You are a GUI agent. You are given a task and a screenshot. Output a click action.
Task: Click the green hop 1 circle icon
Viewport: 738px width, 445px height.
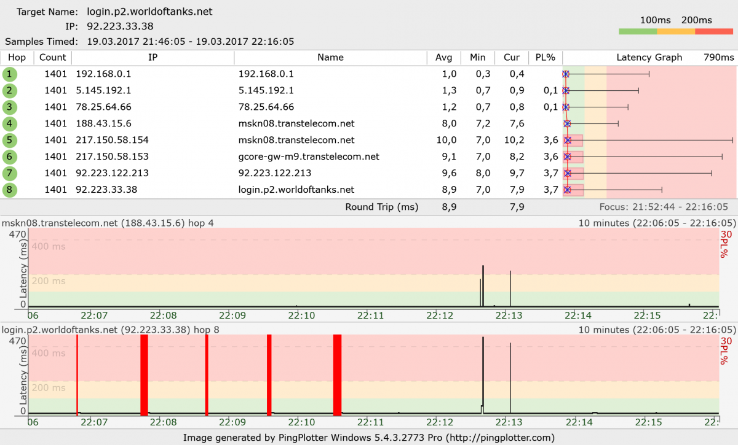pyautogui.click(x=9, y=74)
